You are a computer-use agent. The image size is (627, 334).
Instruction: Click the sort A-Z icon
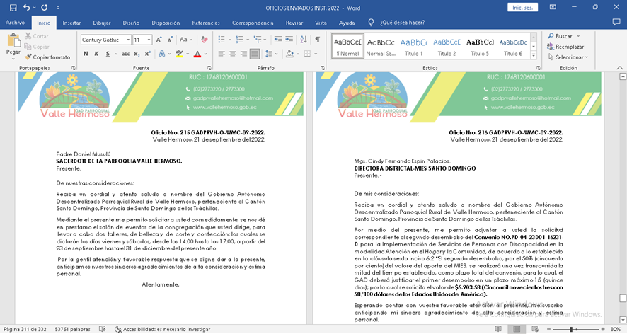[303, 40]
